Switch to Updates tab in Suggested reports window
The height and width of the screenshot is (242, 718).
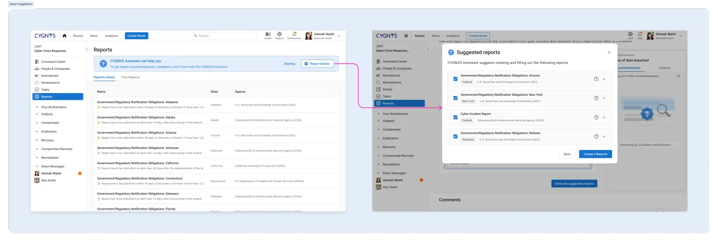click(665, 68)
